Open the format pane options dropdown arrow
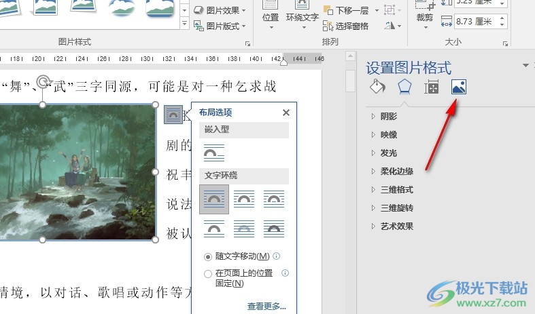535x314 pixels. [525, 65]
